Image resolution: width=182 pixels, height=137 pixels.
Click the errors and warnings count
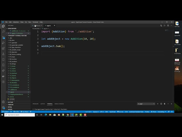click(16, 112)
